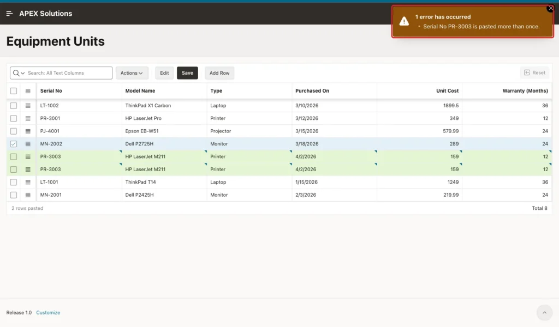Click the warning triangle icon in the error alert

pyautogui.click(x=404, y=21)
